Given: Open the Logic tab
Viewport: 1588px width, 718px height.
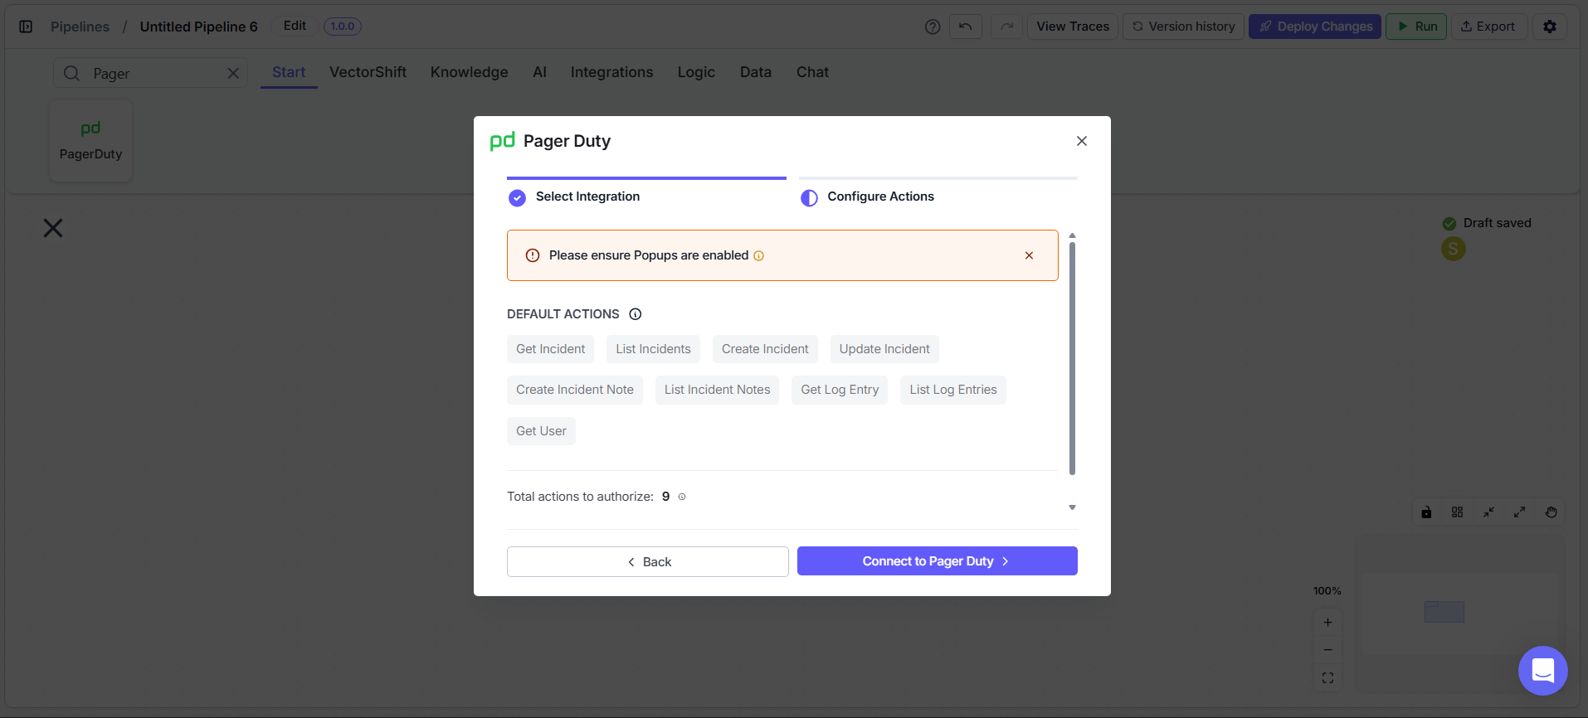Looking at the screenshot, I should pyautogui.click(x=696, y=72).
